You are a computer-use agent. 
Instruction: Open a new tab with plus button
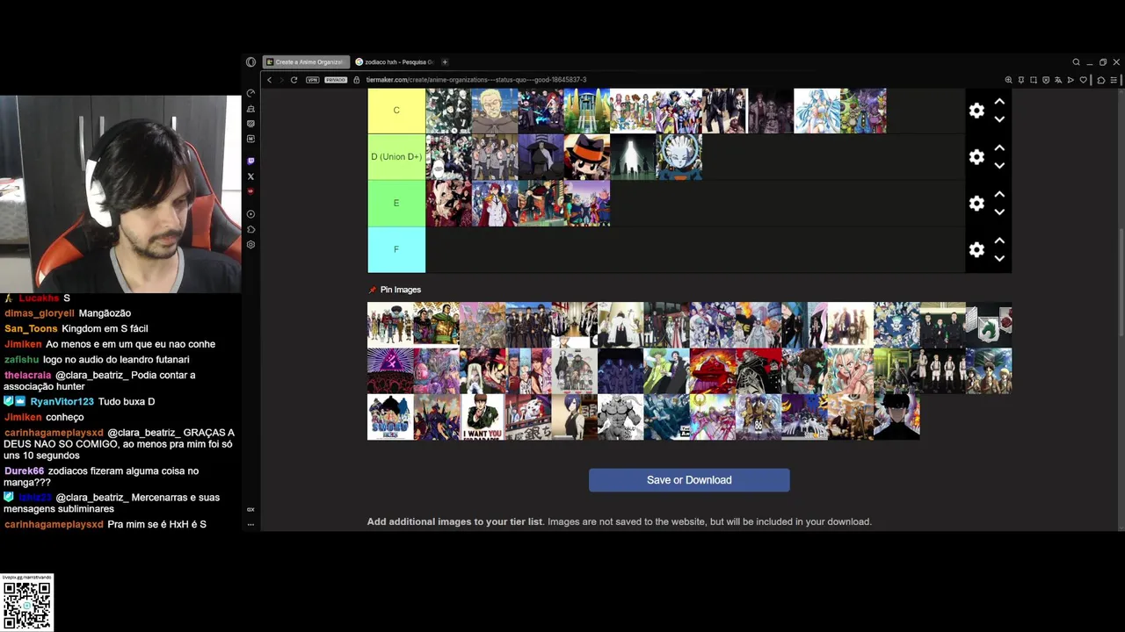445,62
